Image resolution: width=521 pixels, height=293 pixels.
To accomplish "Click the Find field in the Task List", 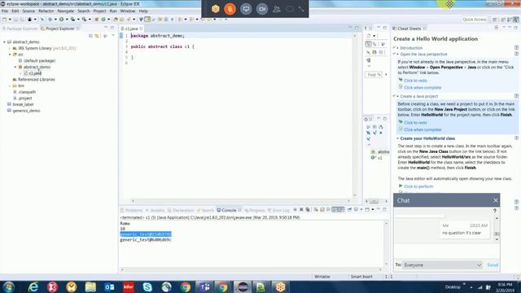I will click(x=374, y=75).
